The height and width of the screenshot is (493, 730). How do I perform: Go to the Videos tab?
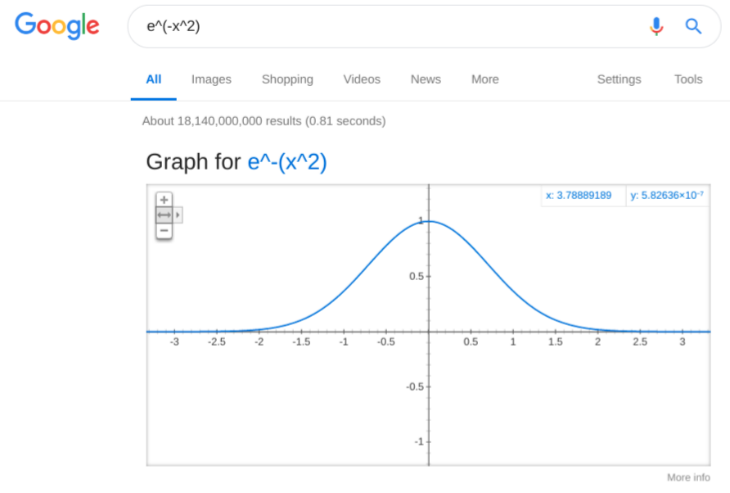[x=362, y=79]
